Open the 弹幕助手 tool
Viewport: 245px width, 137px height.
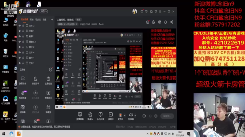(x=23, y=80)
